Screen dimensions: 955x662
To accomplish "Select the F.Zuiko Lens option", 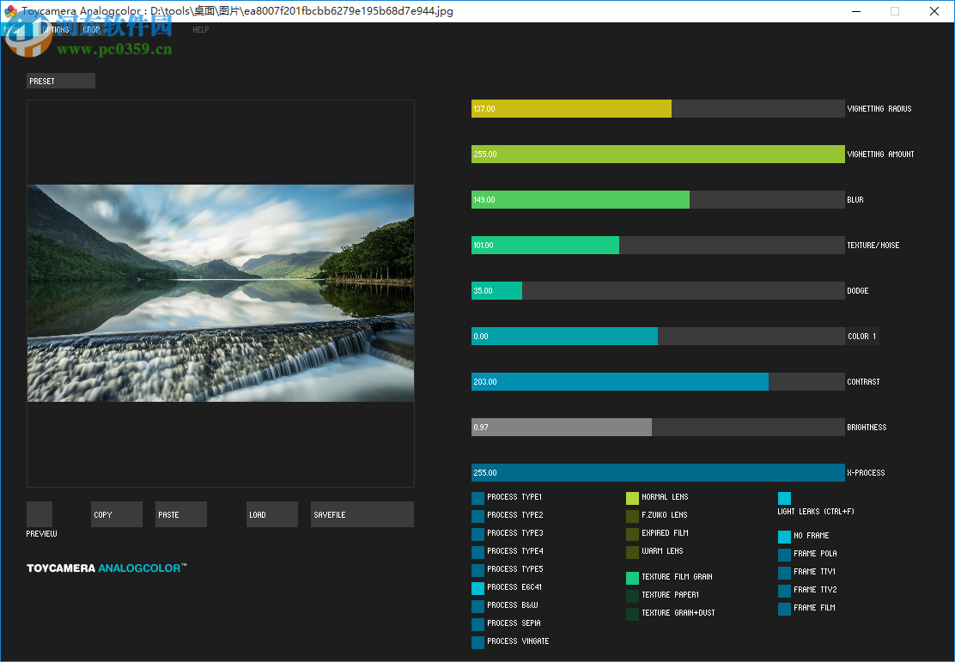I will click(x=632, y=515).
